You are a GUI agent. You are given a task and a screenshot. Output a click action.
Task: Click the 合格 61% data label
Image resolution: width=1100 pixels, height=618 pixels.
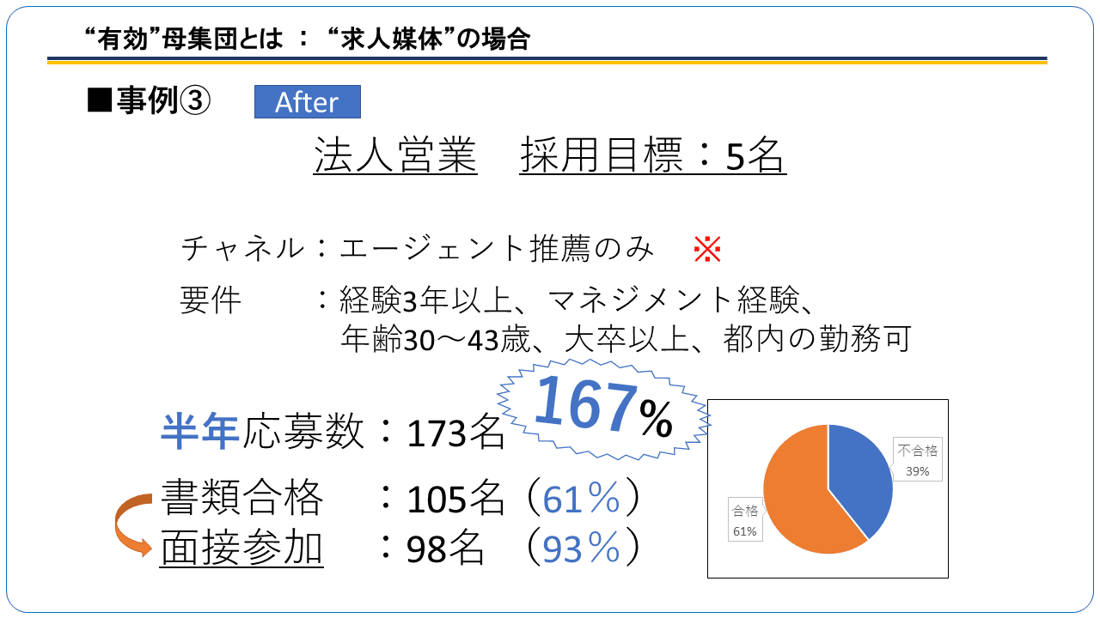(744, 520)
